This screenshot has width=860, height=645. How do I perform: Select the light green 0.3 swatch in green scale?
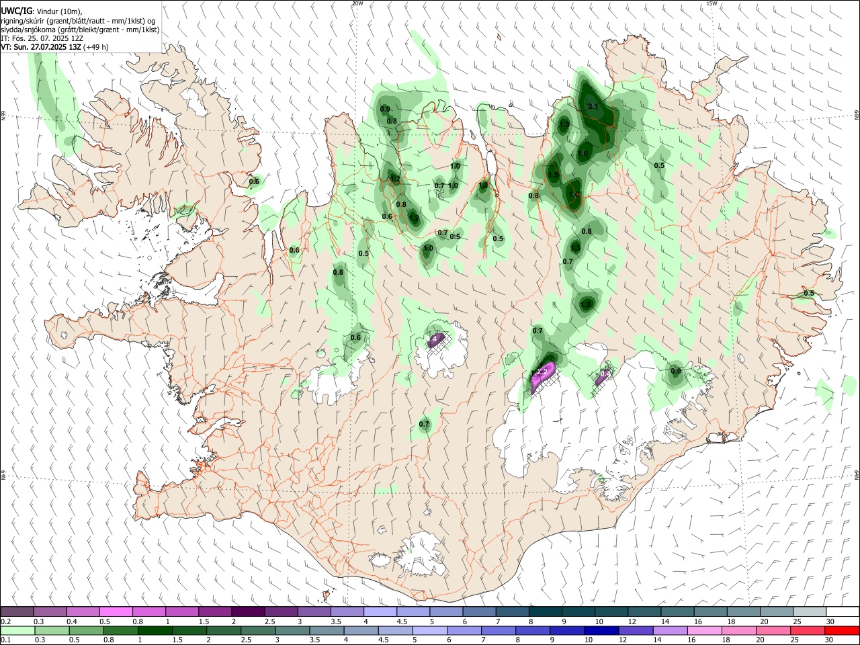click(52, 630)
